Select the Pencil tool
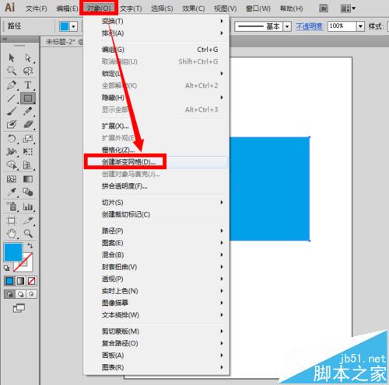Screen dimensions: 389x385 point(28,112)
